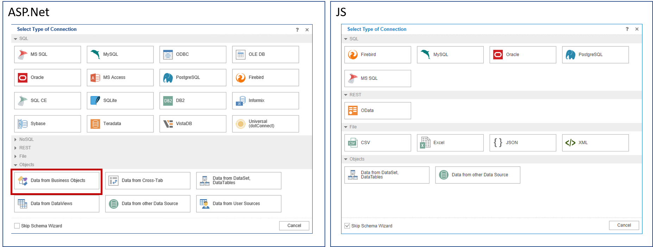Choose the Informix connection
The height and width of the screenshot is (247, 653).
(265, 100)
